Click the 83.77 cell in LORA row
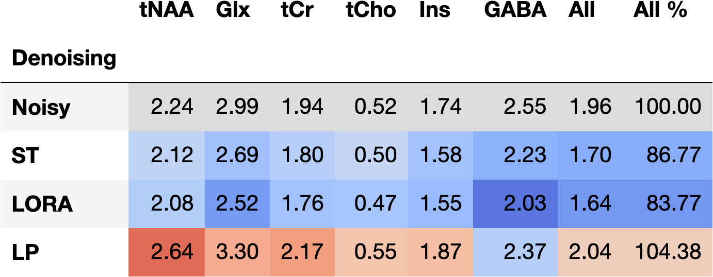The height and width of the screenshot is (277, 713). 673,204
